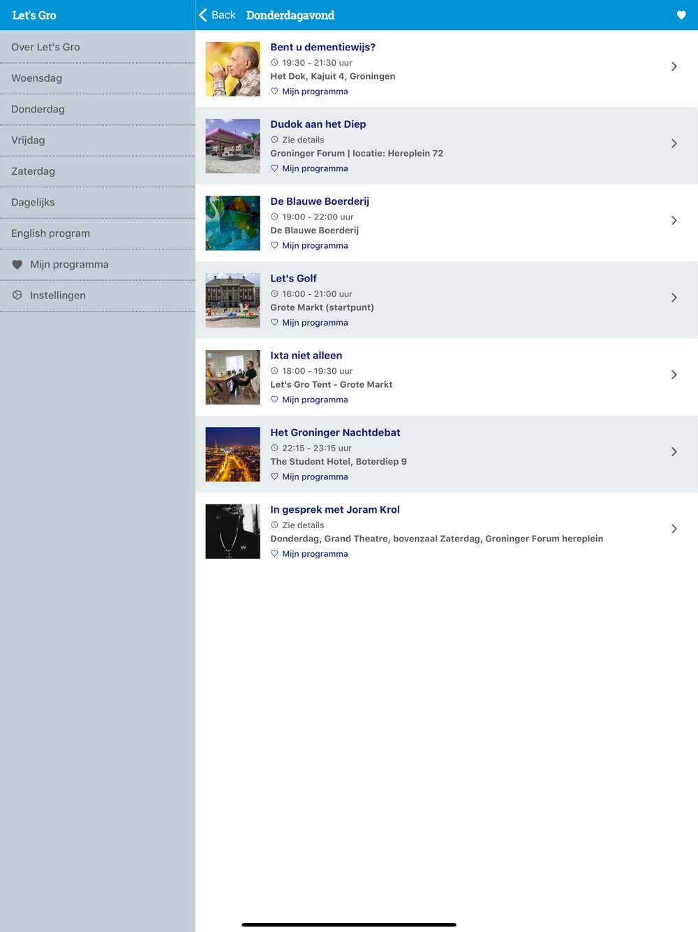Click clock icon in Dudok aan het Diep row
This screenshot has height=932, width=698.
pyautogui.click(x=274, y=140)
